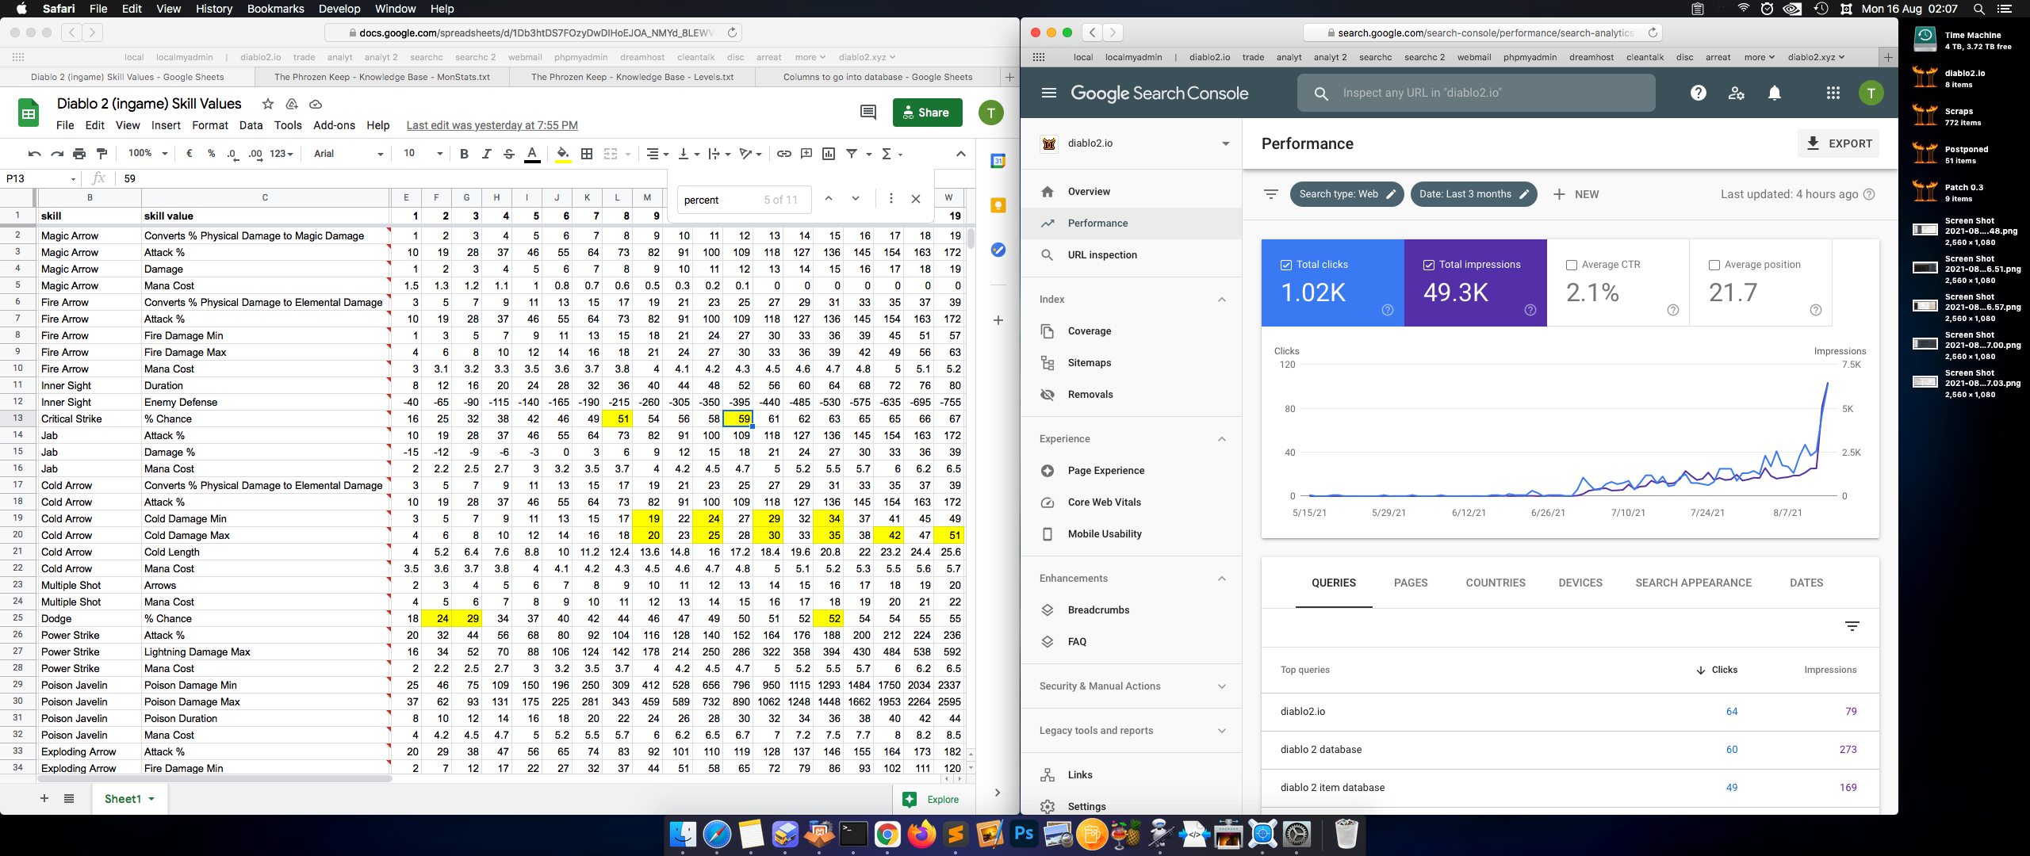Click the green Share button
Viewport: 2030px width, 856px height.
927,113
